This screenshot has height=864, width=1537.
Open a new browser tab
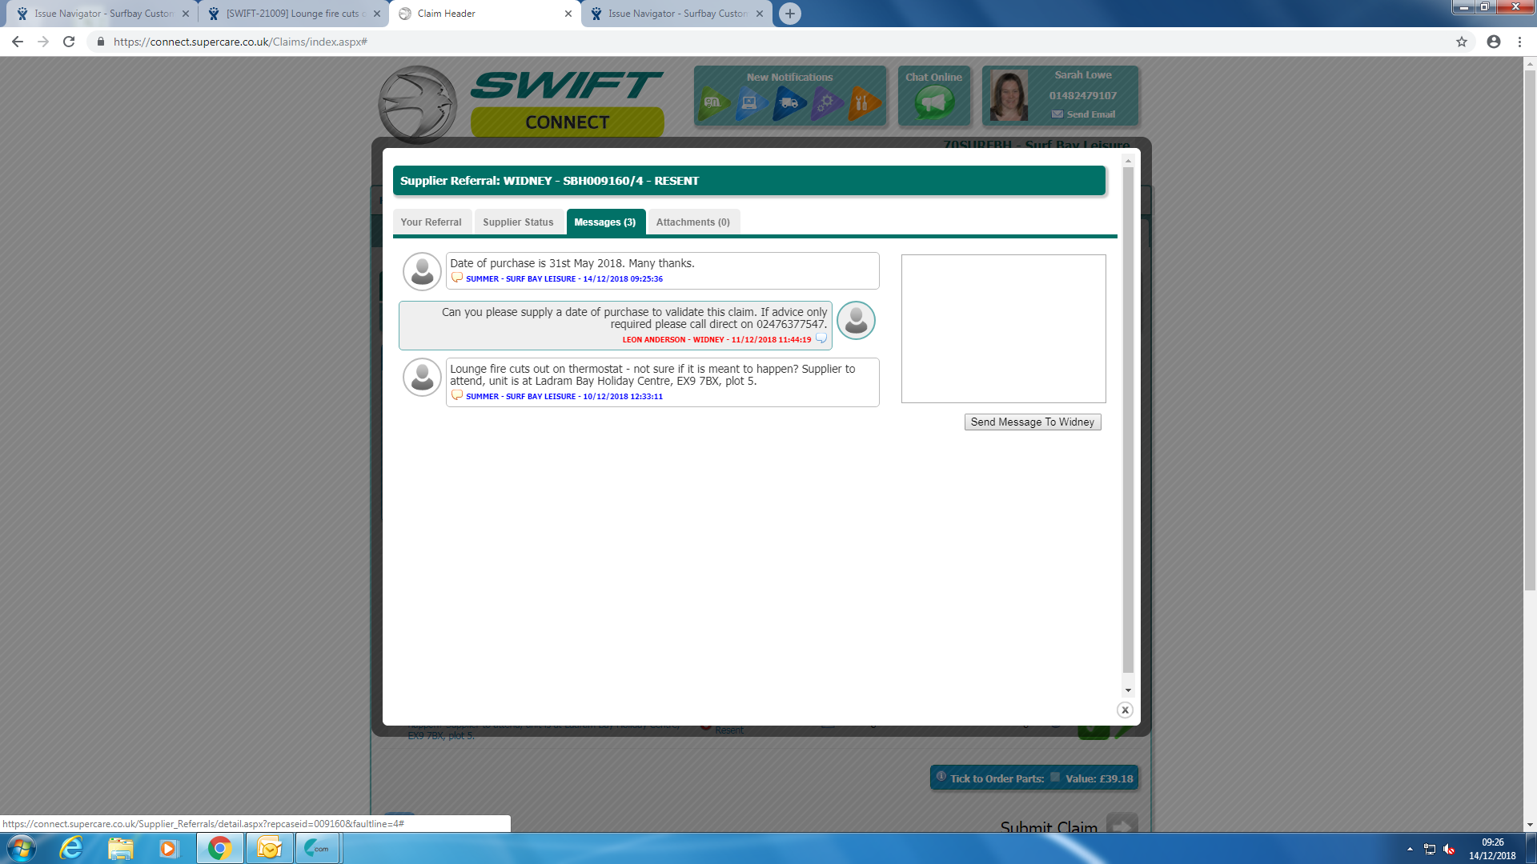click(789, 14)
